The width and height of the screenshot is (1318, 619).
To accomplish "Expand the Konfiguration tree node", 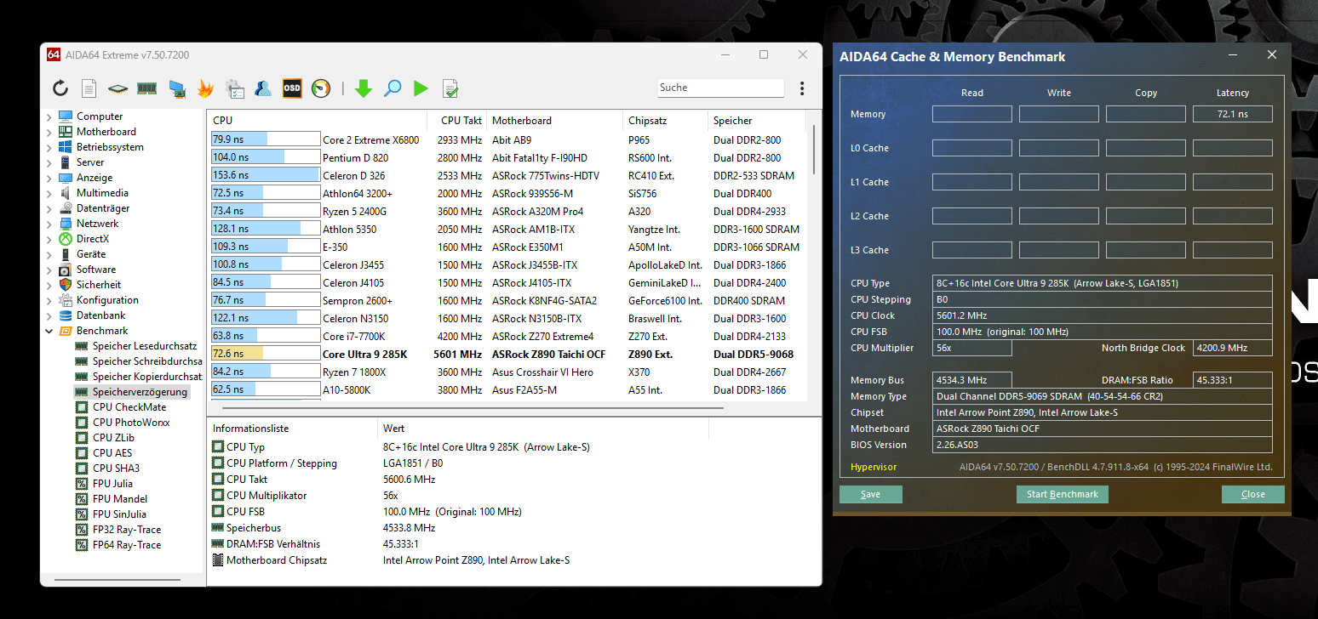I will [x=49, y=300].
